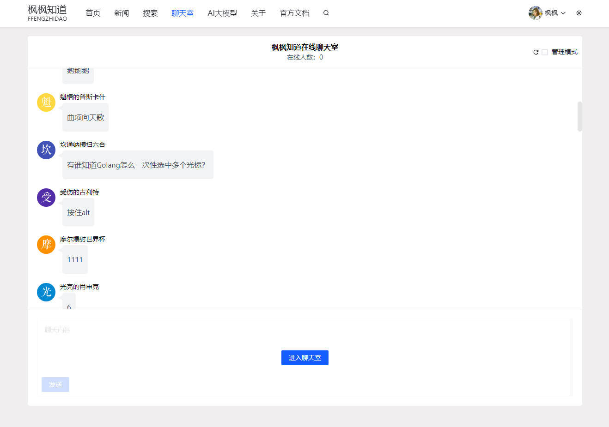This screenshot has height=427, width=609.
Task: Click the orange 摩 user avatar
Action: pos(46,245)
